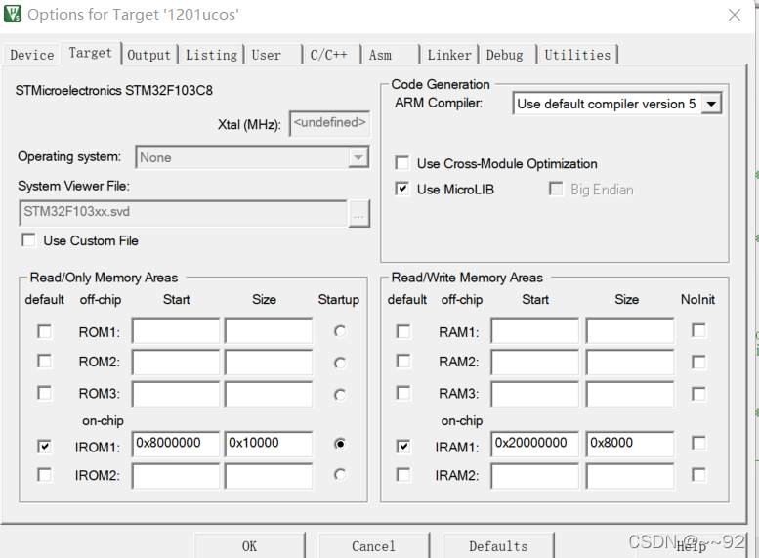Screen dimensions: 759x558
Task: Confirm settings with OK button
Action: [249, 546]
